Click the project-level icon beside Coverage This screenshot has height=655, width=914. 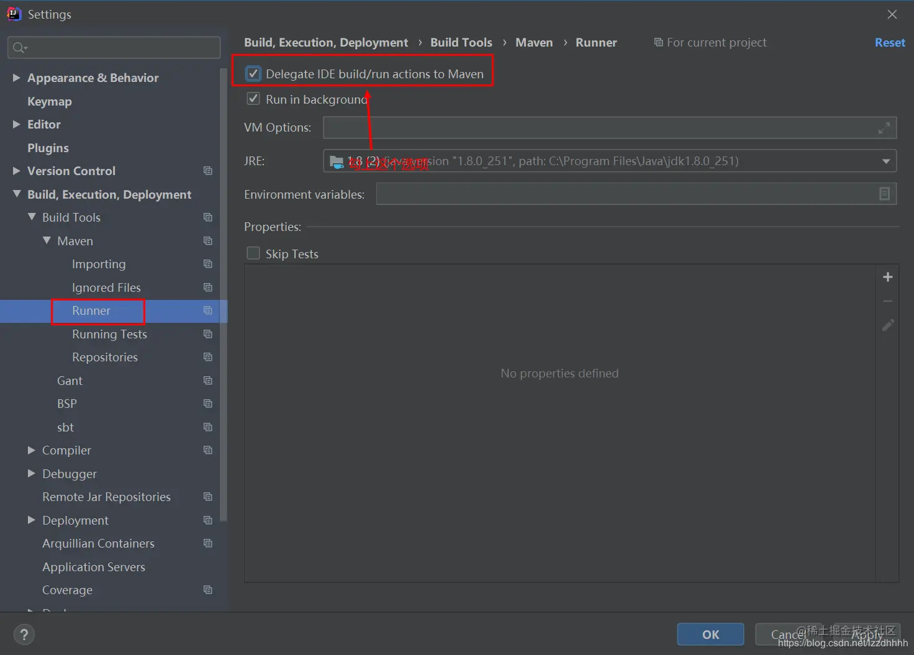(208, 590)
